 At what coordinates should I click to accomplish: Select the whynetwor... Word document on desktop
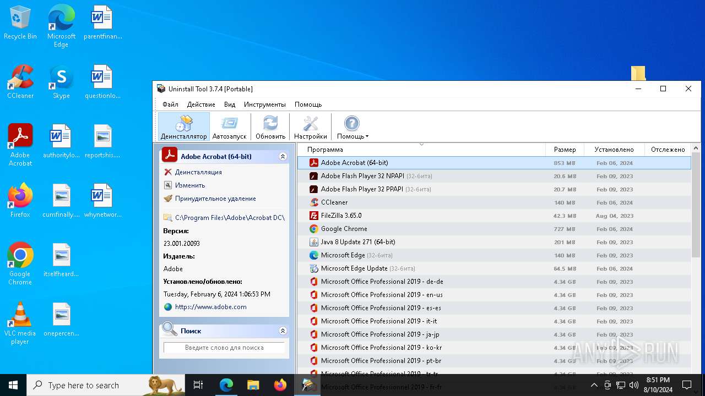click(x=102, y=201)
